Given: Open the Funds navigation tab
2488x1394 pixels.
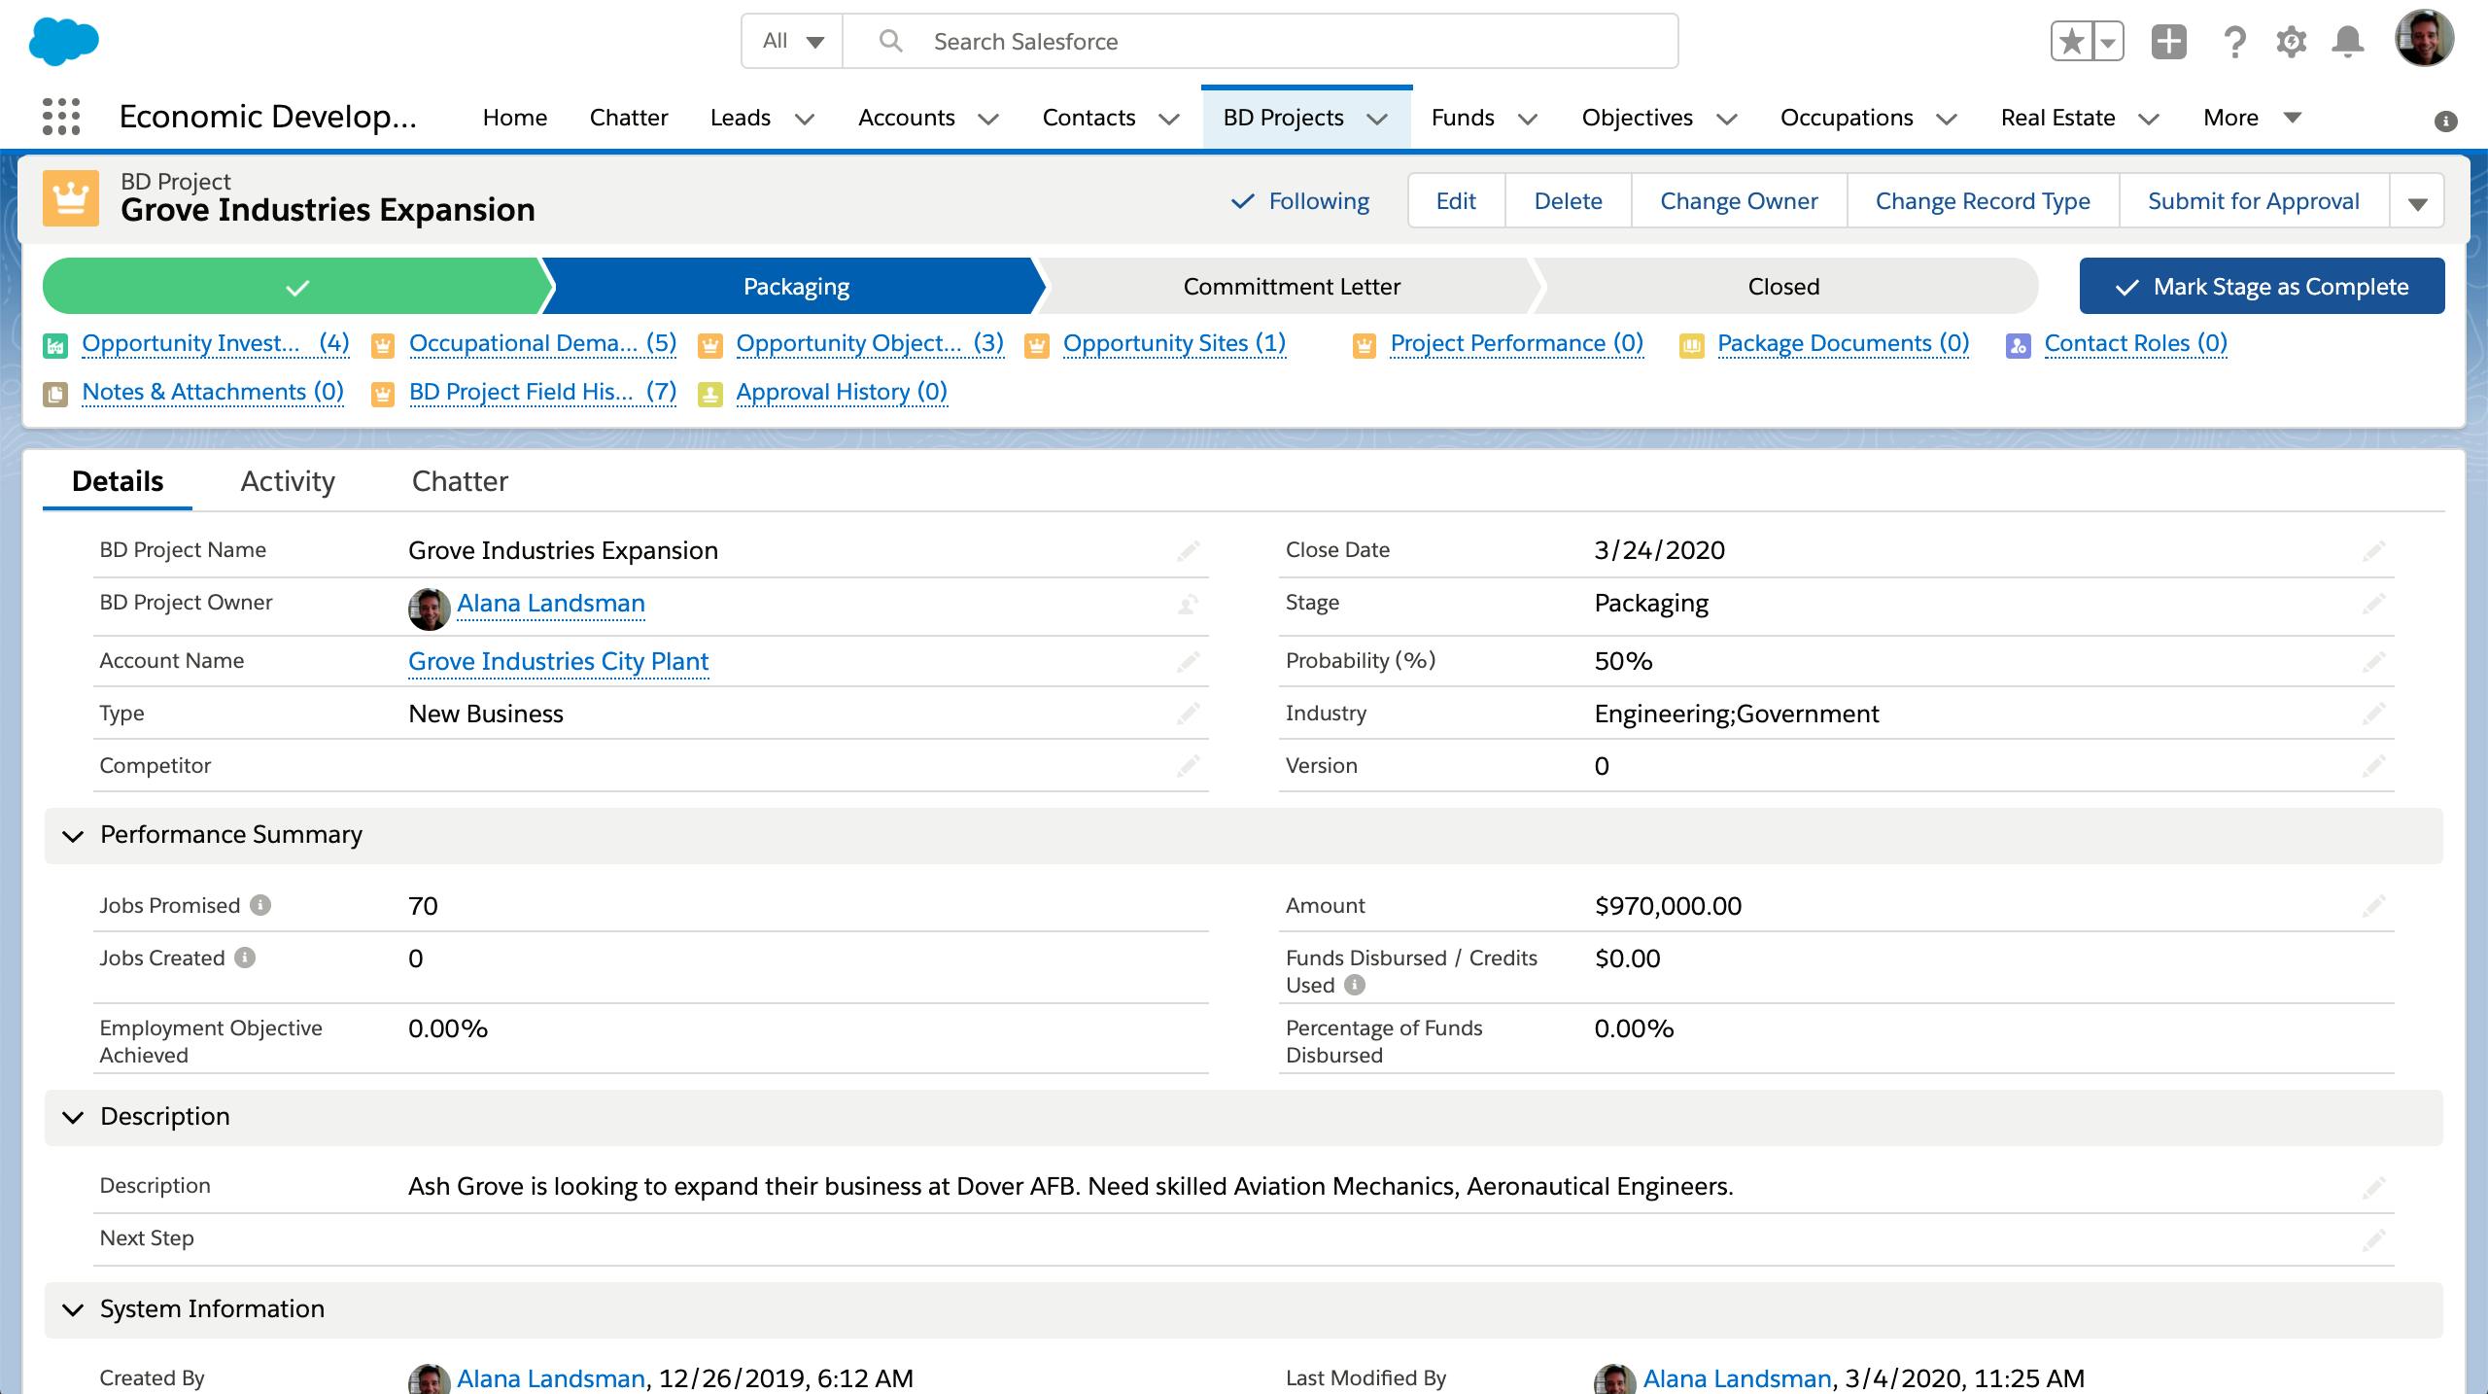Looking at the screenshot, I should (x=1462, y=118).
